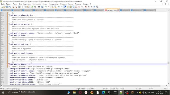
Task: Click the Close All toolbar icon
Action: [16, 7]
